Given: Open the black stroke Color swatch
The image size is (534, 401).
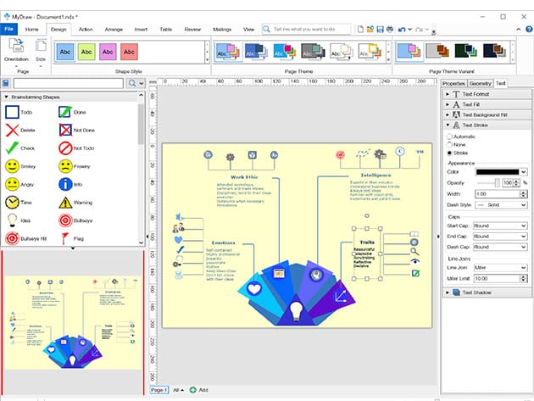Looking at the screenshot, I should (x=501, y=172).
